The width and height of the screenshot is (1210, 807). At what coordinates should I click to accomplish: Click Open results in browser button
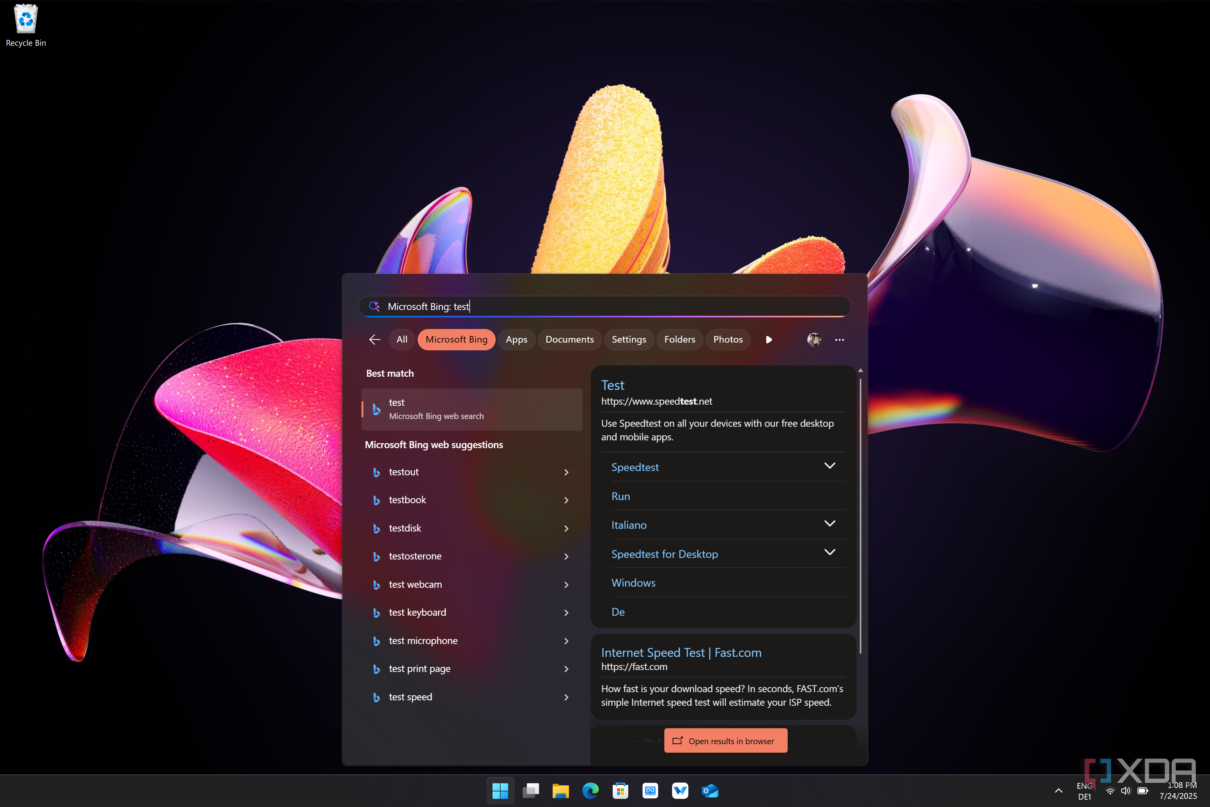point(725,741)
